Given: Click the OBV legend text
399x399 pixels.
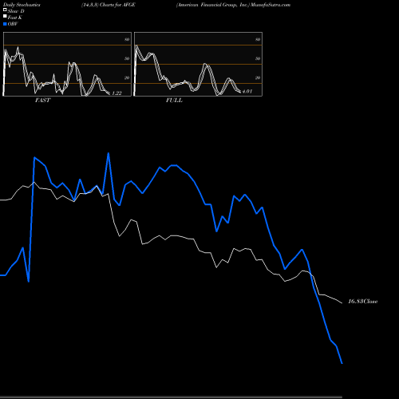Looking at the screenshot, I should tap(13, 24).
